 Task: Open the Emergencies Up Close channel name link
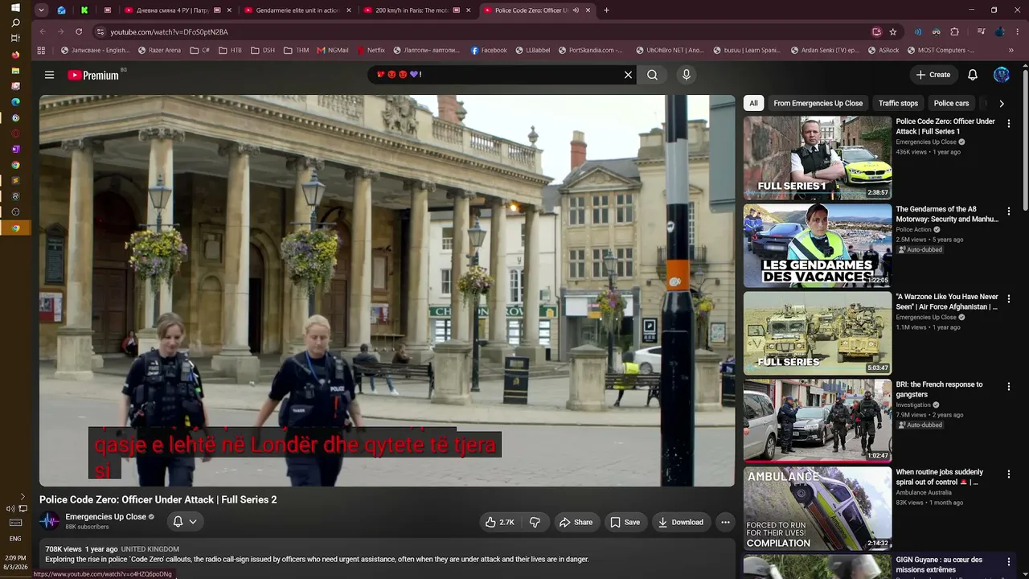coord(105,517)
